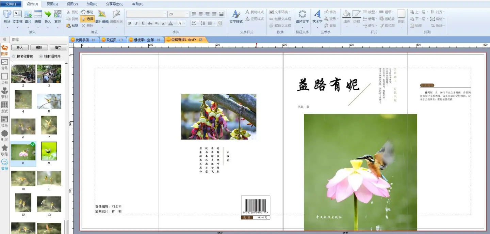Activate the 选择 selection tool
This screenshot has height=234, width=490.
(x=87, y=19)
